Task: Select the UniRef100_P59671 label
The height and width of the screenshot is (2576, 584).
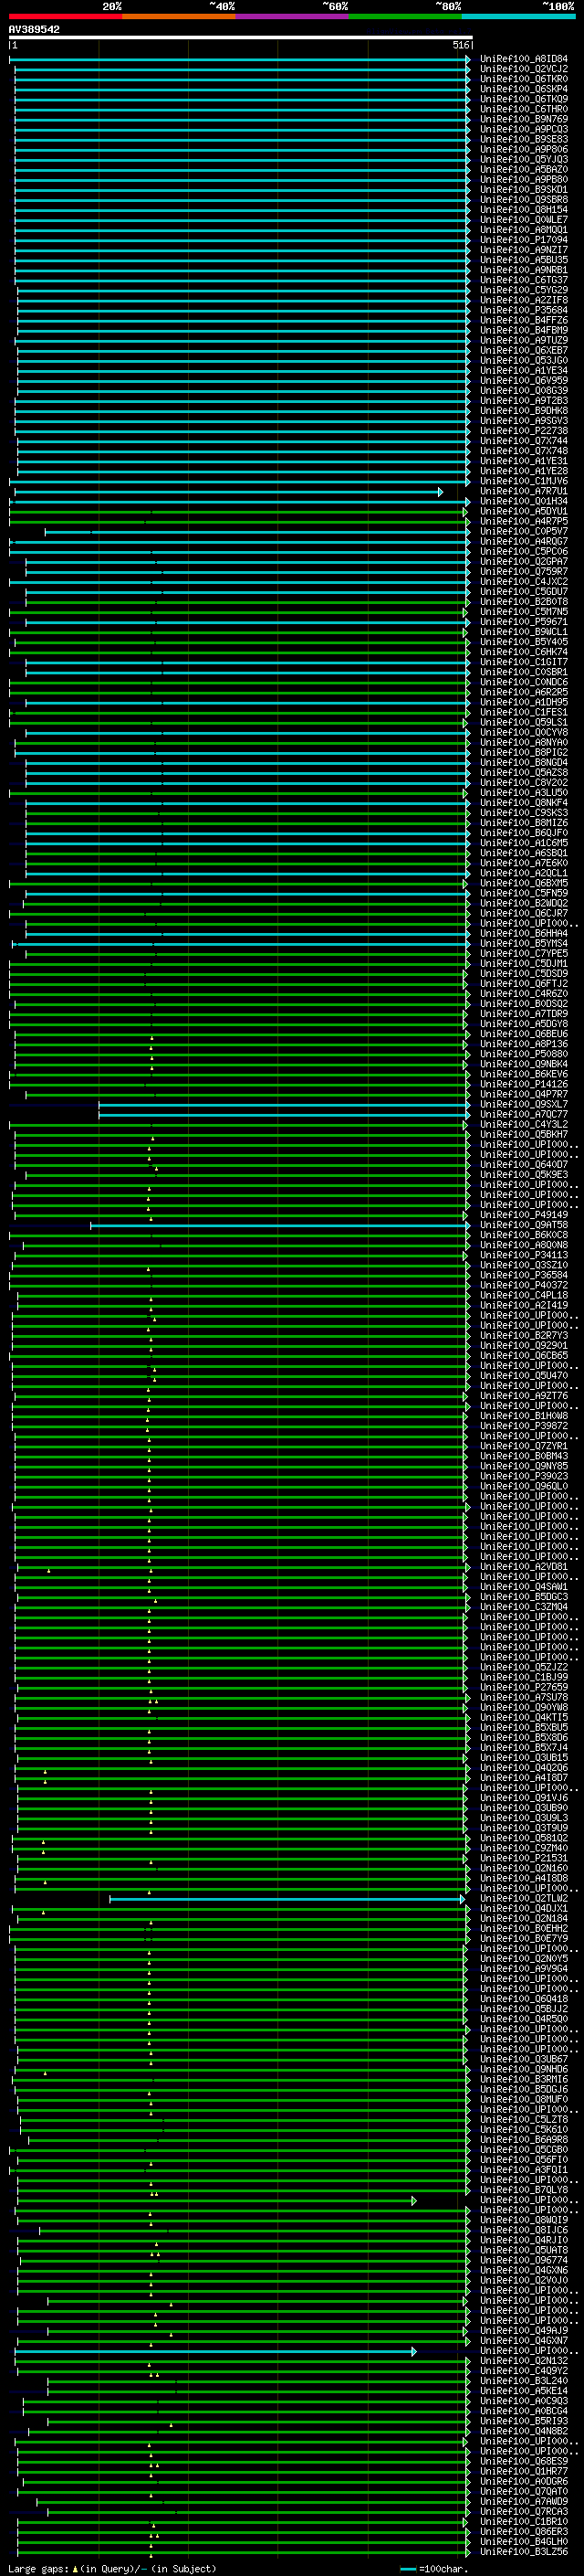Action: (x=524, y=622)
